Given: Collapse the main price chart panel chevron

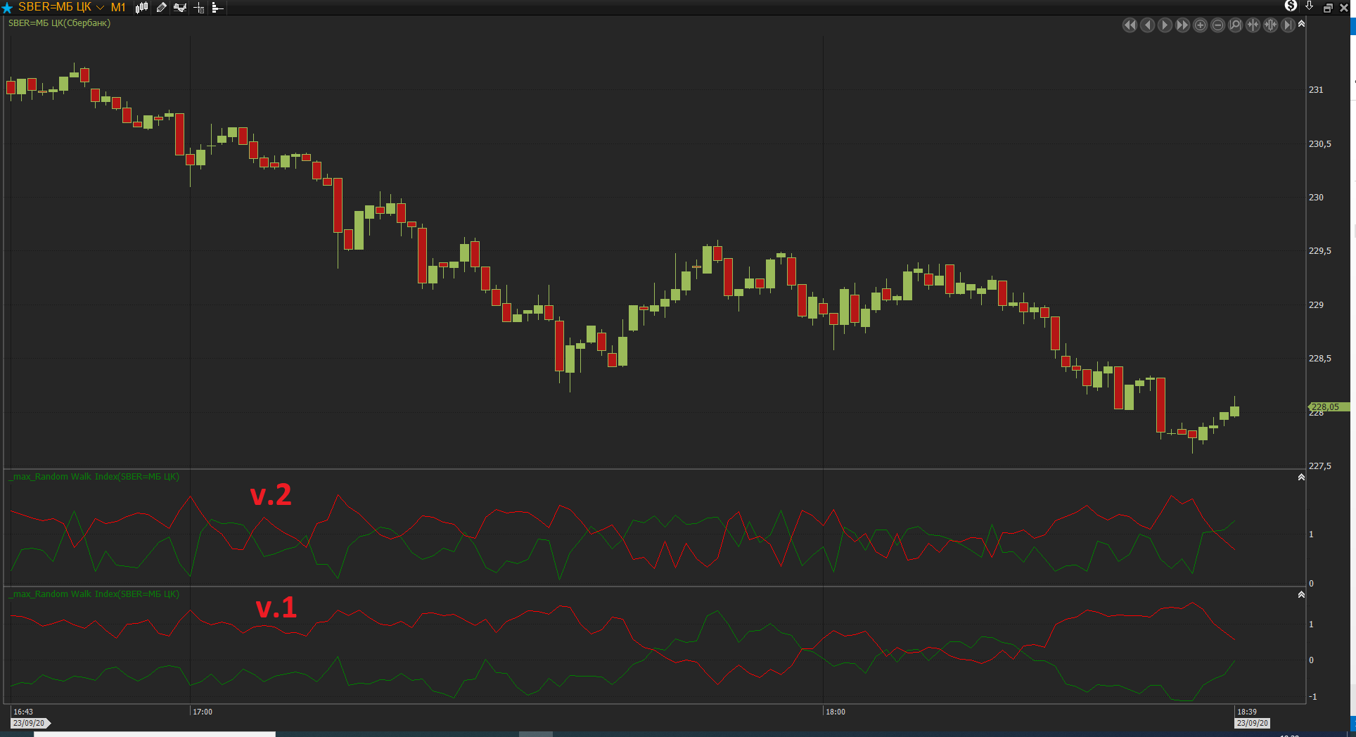Looking at the screenshot, I should click(x=1301, y=24).
